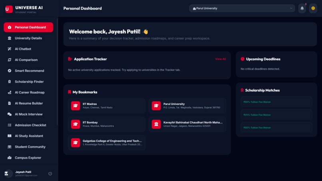Click the IIT Bombay graduation cap icon
This screenshot has height=181, width=322.
click(76, 124)
